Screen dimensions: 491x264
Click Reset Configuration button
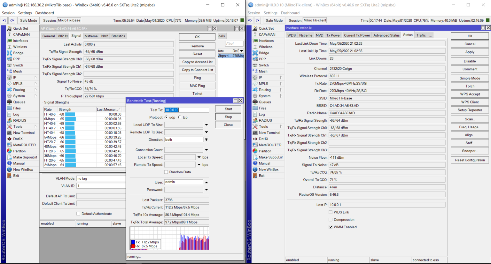click(470, 160)
